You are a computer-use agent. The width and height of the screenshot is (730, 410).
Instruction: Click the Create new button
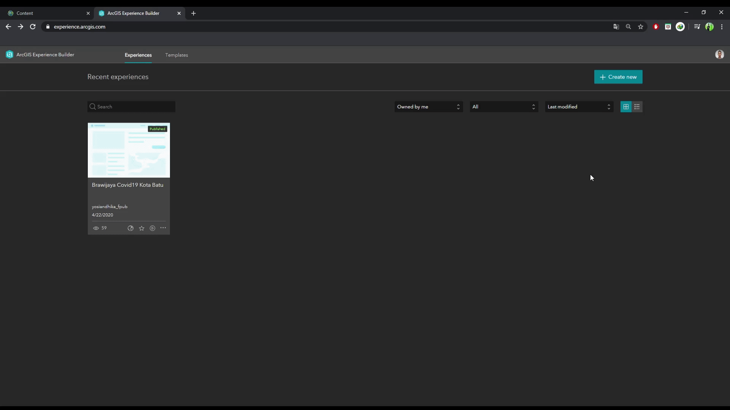[618, 77]
